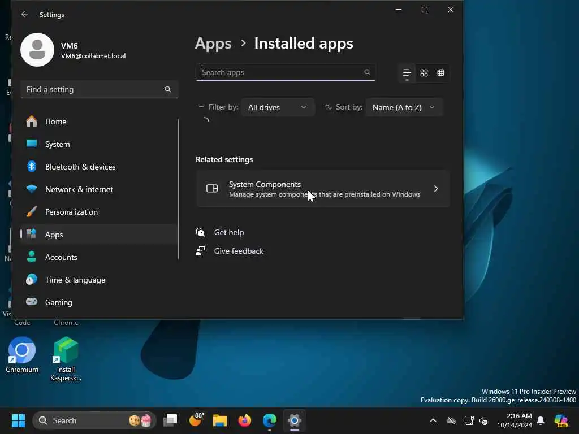Open Time & language settings

click(98, 280)
